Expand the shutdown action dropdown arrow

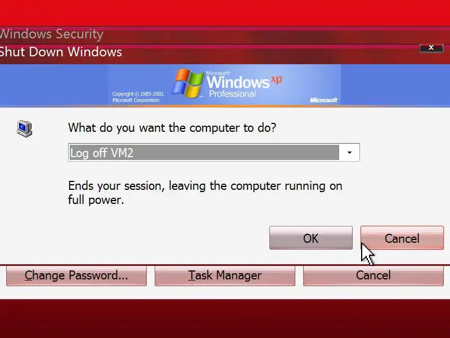(x=349, y=153)
